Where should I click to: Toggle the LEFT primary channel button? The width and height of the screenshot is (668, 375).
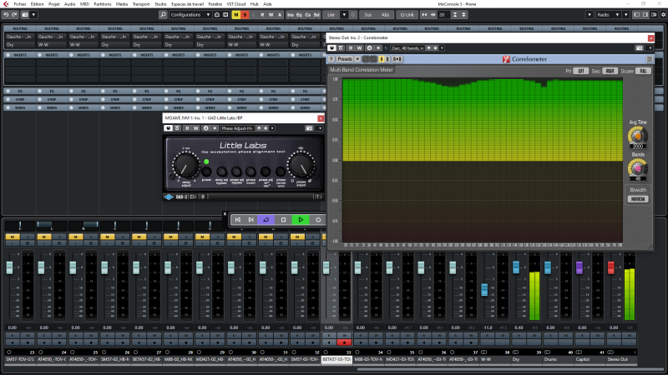[x=582, y=71]
